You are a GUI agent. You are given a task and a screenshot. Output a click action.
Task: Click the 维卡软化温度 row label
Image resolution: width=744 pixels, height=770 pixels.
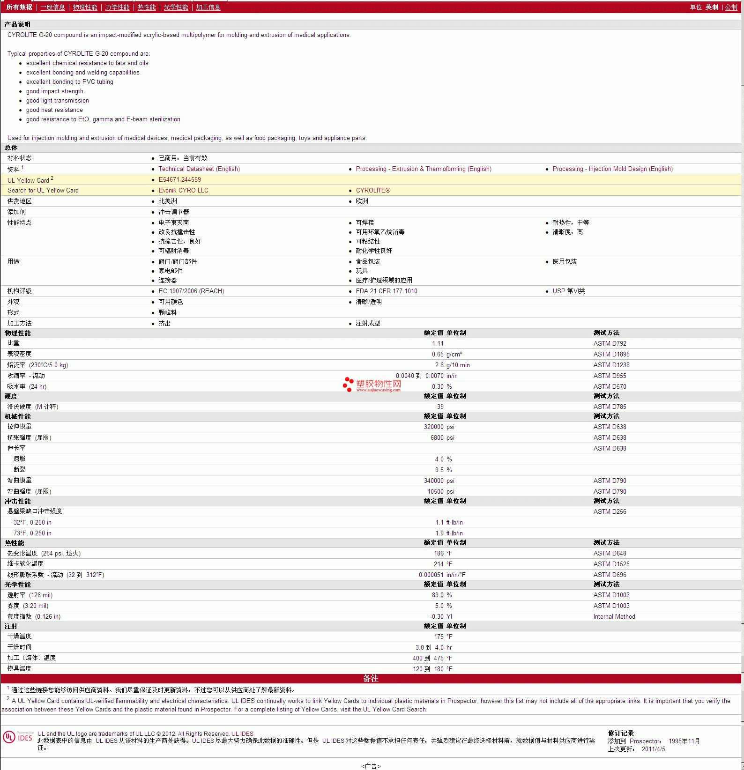pyautogui.click(x=25, y=564)
